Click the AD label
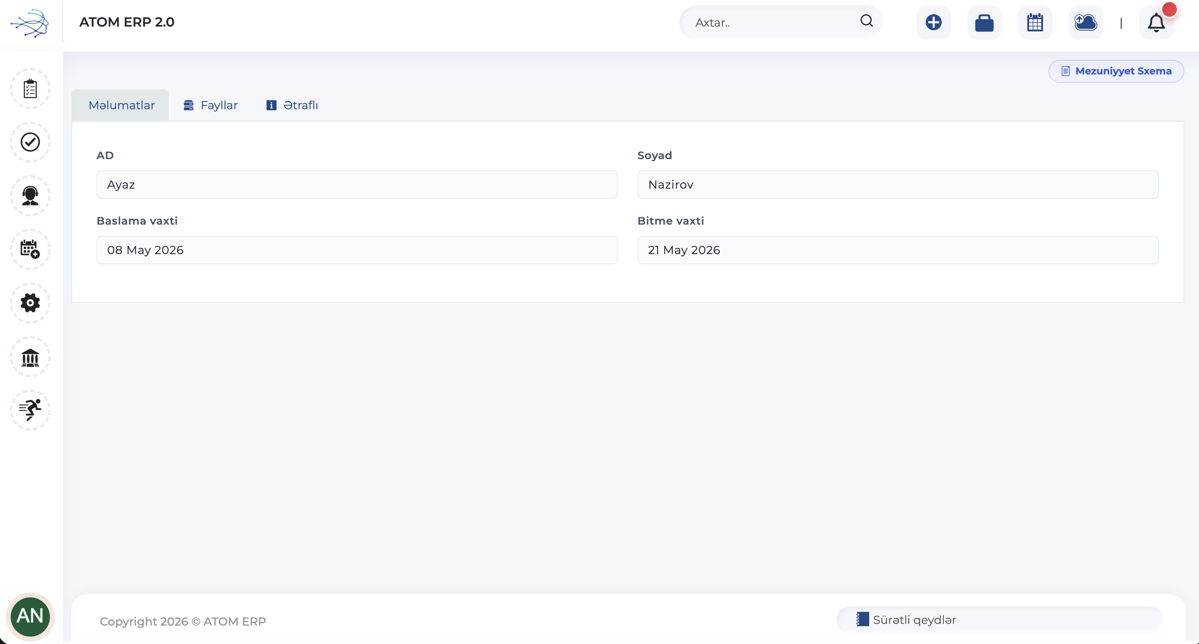1199x644 pixels. (105, 155)
